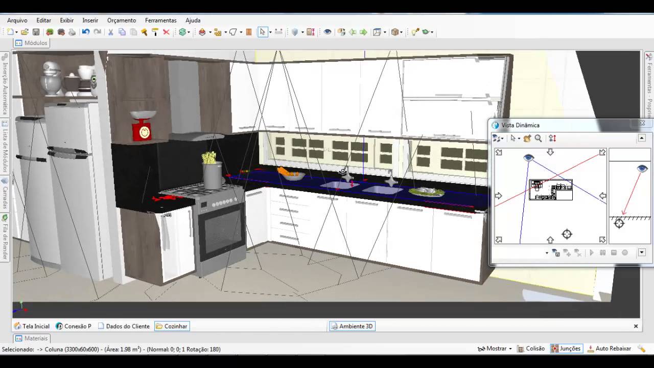Click the zoom magnifier in Vista Dinâmica
654x368 pixels.
click(x=538, y=138)
